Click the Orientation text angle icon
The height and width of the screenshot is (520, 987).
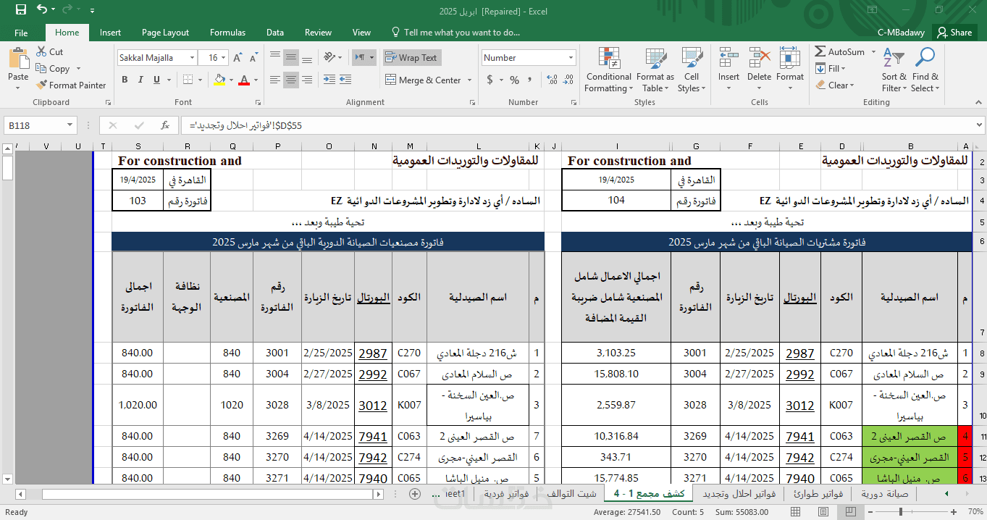pyautogui.click(x=329, y=57)
